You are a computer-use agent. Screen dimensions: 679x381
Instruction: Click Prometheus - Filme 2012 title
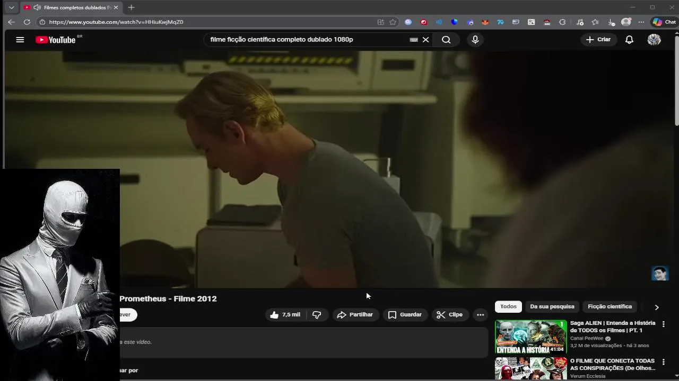click(168, 298)
